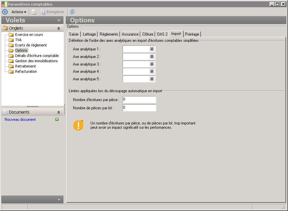Select the Options tree item
This screenshot has height=211, width=288.
21,50
